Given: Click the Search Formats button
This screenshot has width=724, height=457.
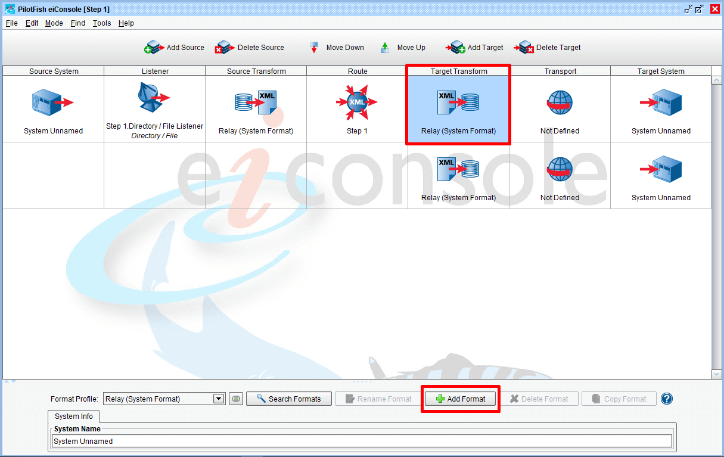Looking at the screenshot, I should 288,399.
